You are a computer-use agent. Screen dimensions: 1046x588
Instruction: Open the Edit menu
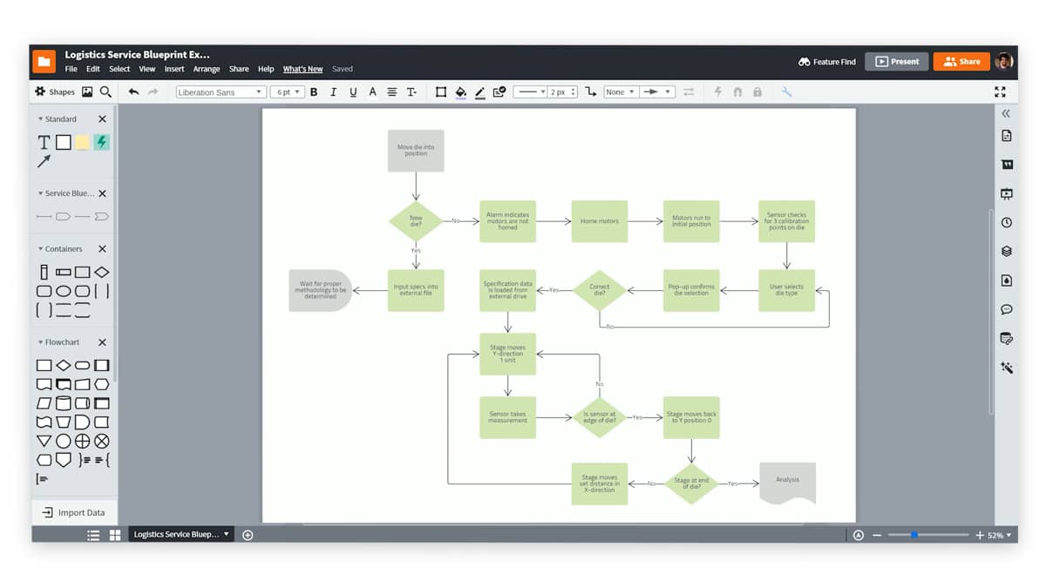[x=92, y=69]
